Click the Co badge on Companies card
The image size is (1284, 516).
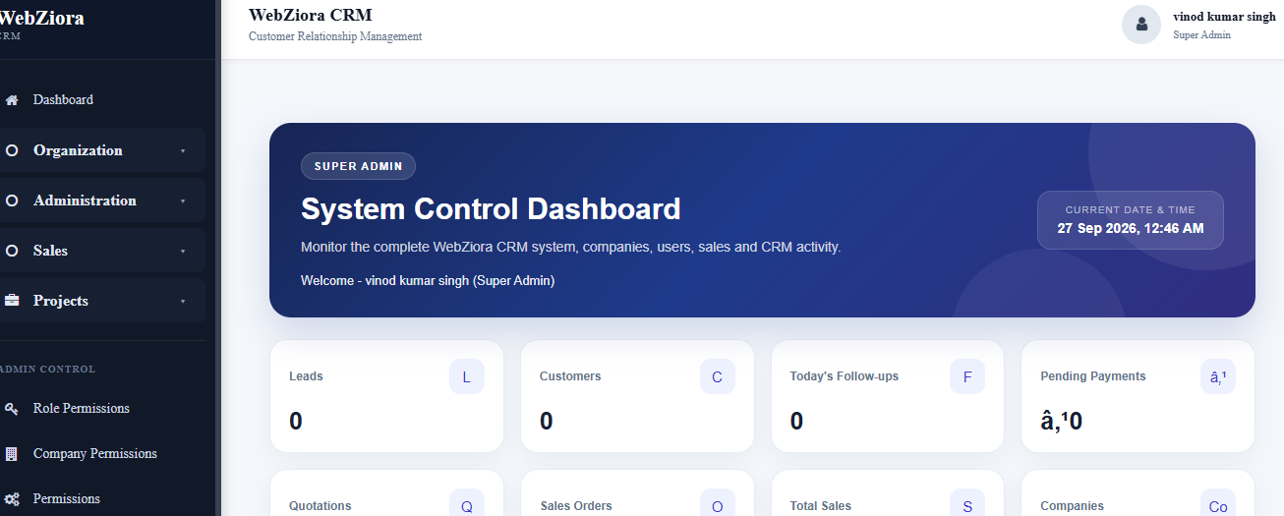click(1218, 502)
